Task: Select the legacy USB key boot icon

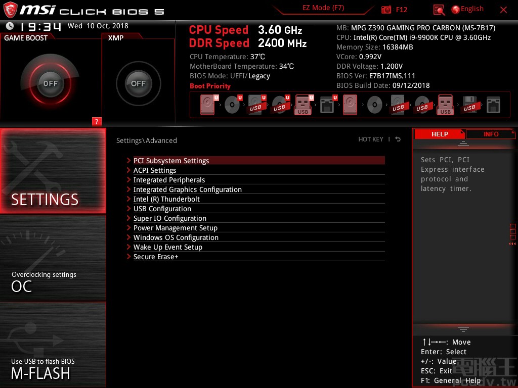Action: coord(445,105)
